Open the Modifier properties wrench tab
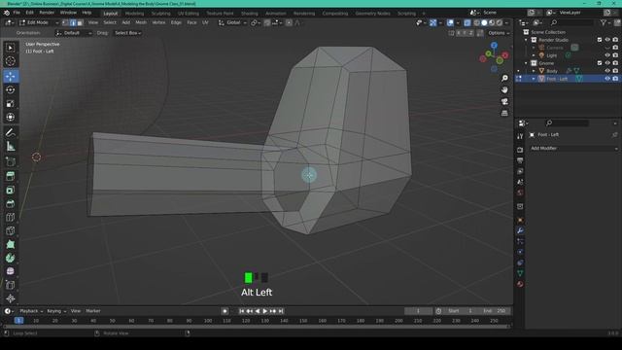The height and width of the screenshot is (350, 622). [520, 230]
